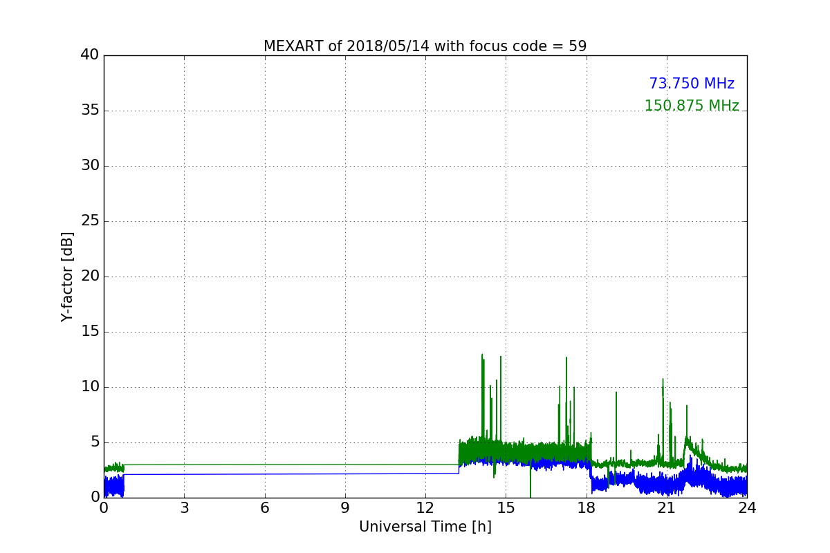Select the blue 73.750 MHz legend label
Image resolution: width=830 pixels, height=553 pixels.
692,84
